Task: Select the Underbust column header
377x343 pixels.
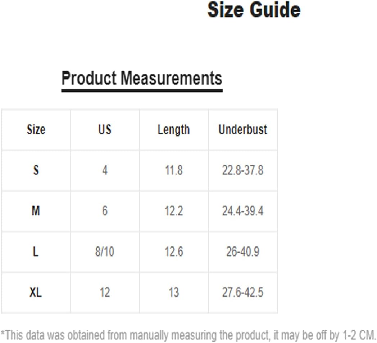Action: tap(243, 130)
